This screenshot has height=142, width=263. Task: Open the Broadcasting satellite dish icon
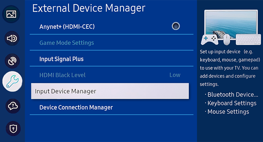tap(12, 61)
